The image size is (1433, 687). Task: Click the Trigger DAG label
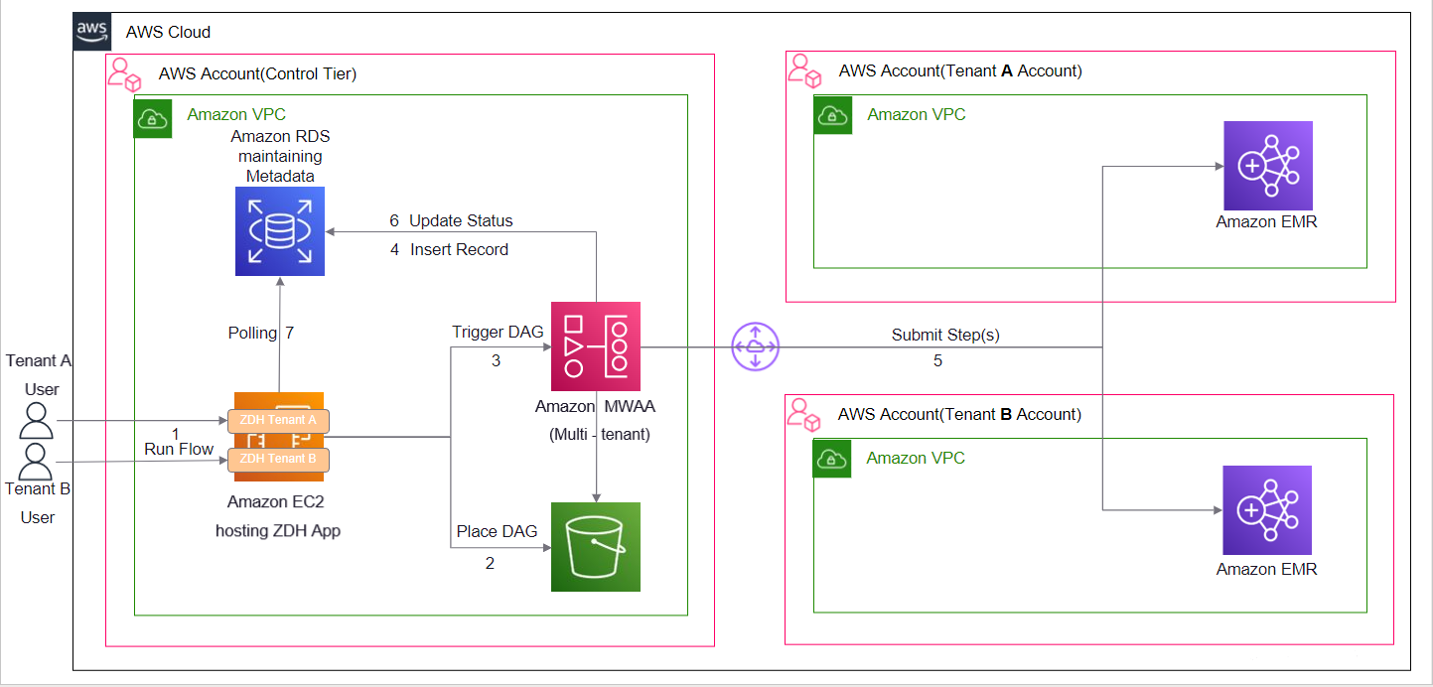click(498, 332)
